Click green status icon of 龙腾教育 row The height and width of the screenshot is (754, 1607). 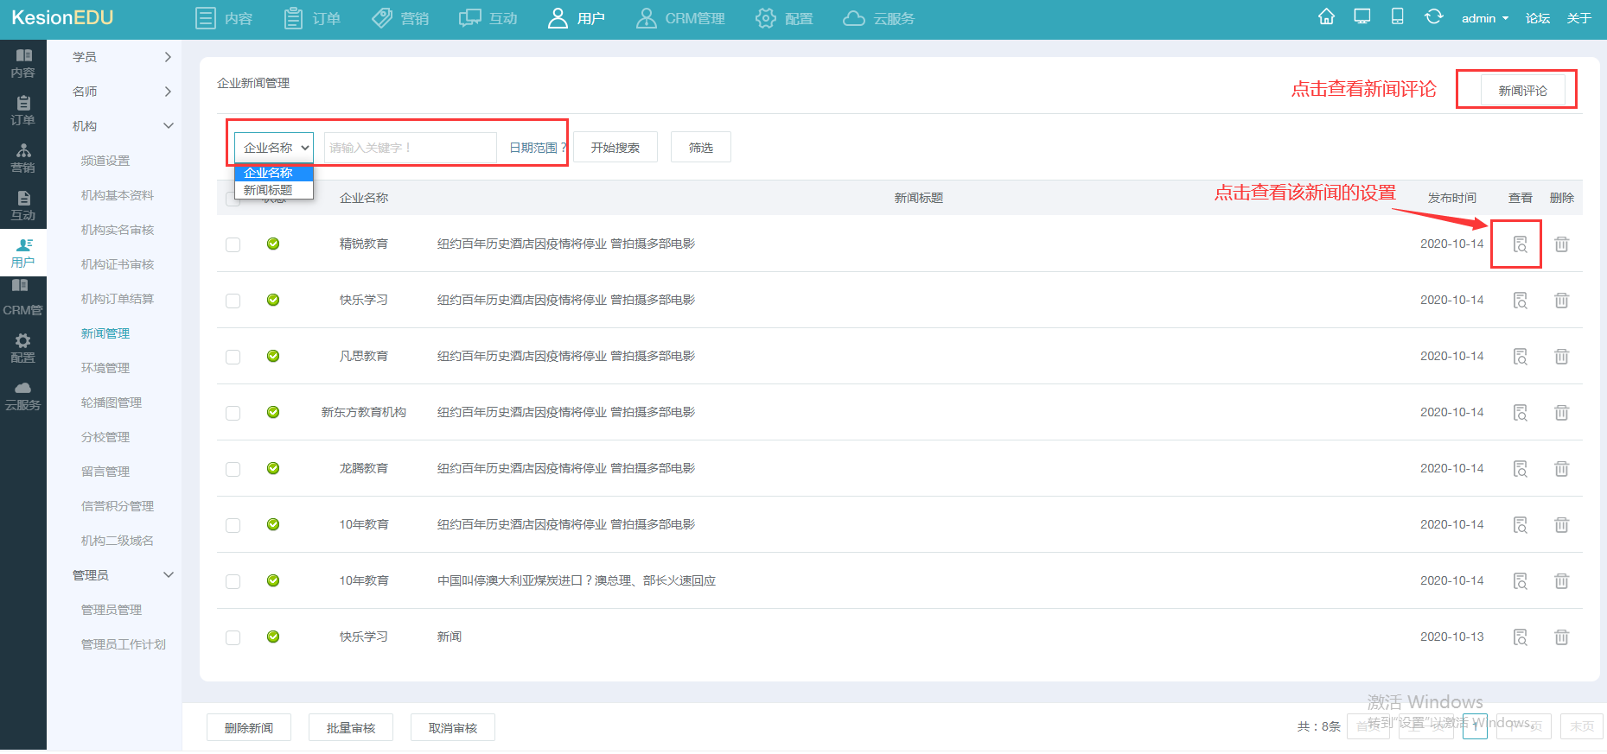coord(273,468)
